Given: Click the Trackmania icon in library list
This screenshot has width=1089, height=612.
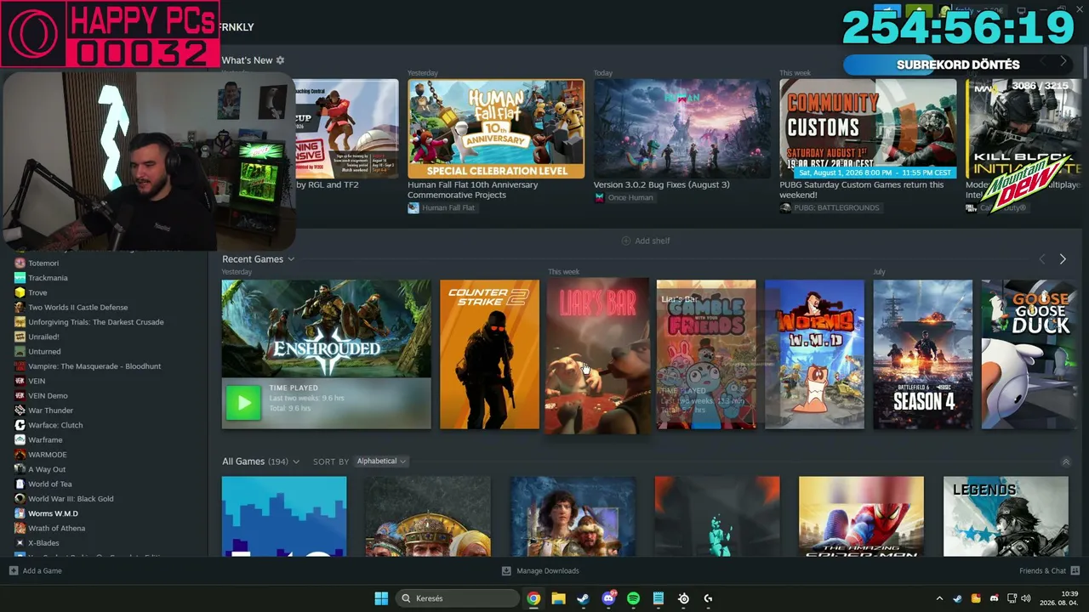Looking at the screenshot, I should pos(20,278).
